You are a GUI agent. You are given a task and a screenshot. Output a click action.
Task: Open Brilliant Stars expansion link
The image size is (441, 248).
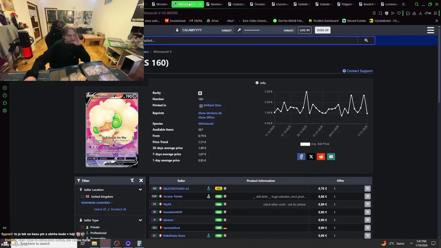point(212,105)
